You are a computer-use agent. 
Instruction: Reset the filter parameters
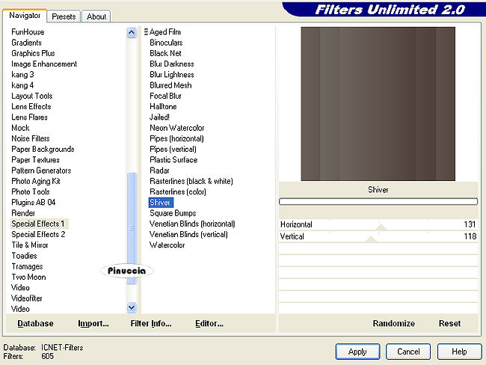click(449, 323)
